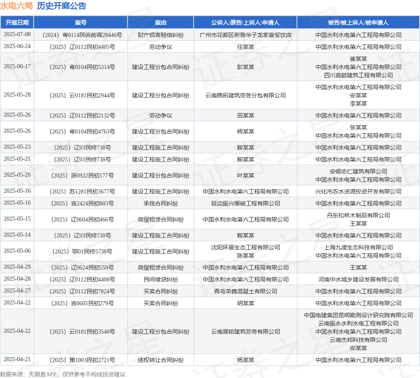Click case number (2025)鄂01民终5738号
Screen dimensions: 420x378
pos(81,251)
